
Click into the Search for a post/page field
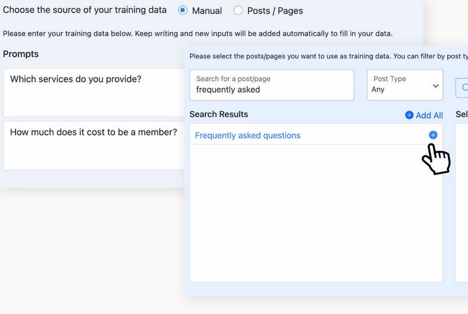271,85
